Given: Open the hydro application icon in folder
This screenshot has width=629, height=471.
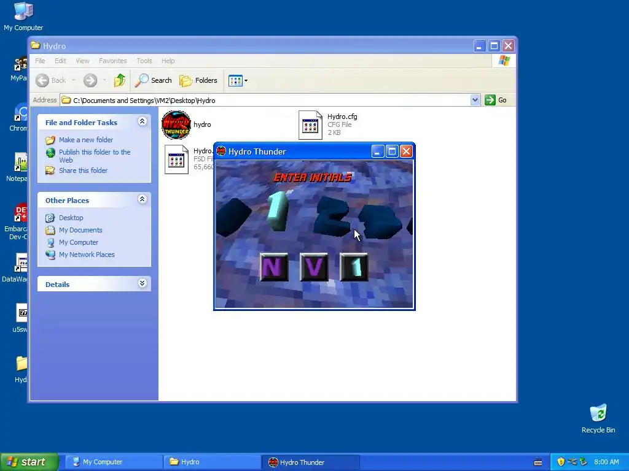Looking at the screenshot, I should tap(176, 125).
